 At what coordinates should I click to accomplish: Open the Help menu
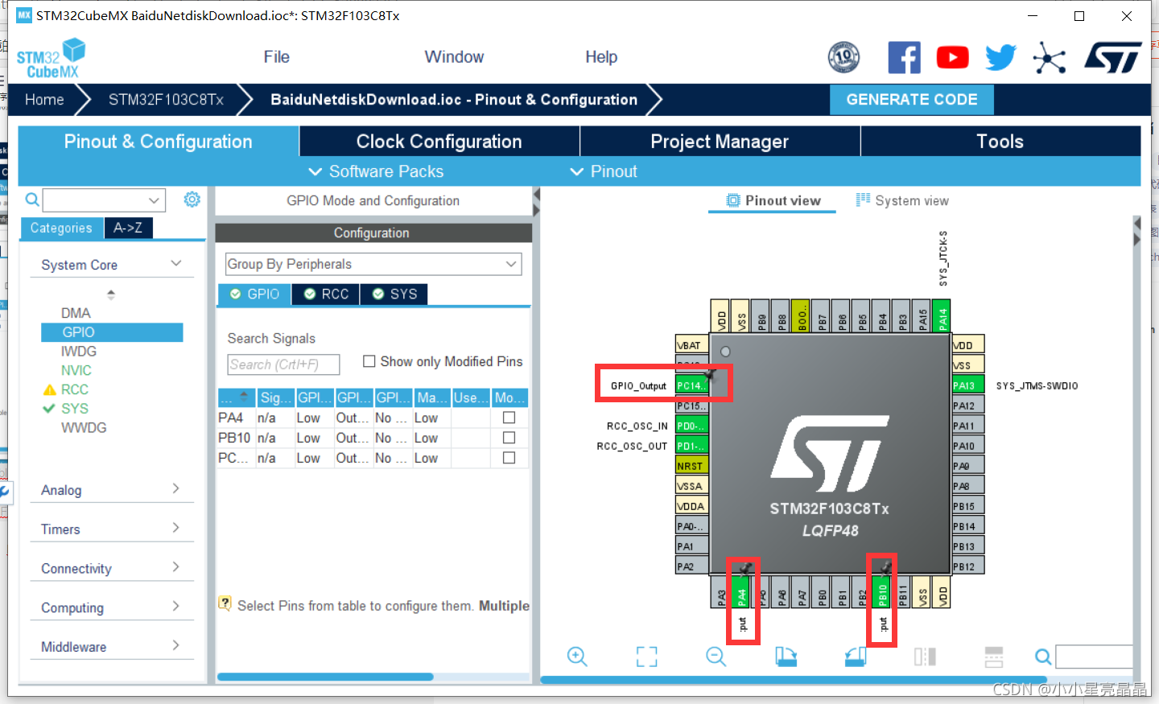click(x=601, y=57)
